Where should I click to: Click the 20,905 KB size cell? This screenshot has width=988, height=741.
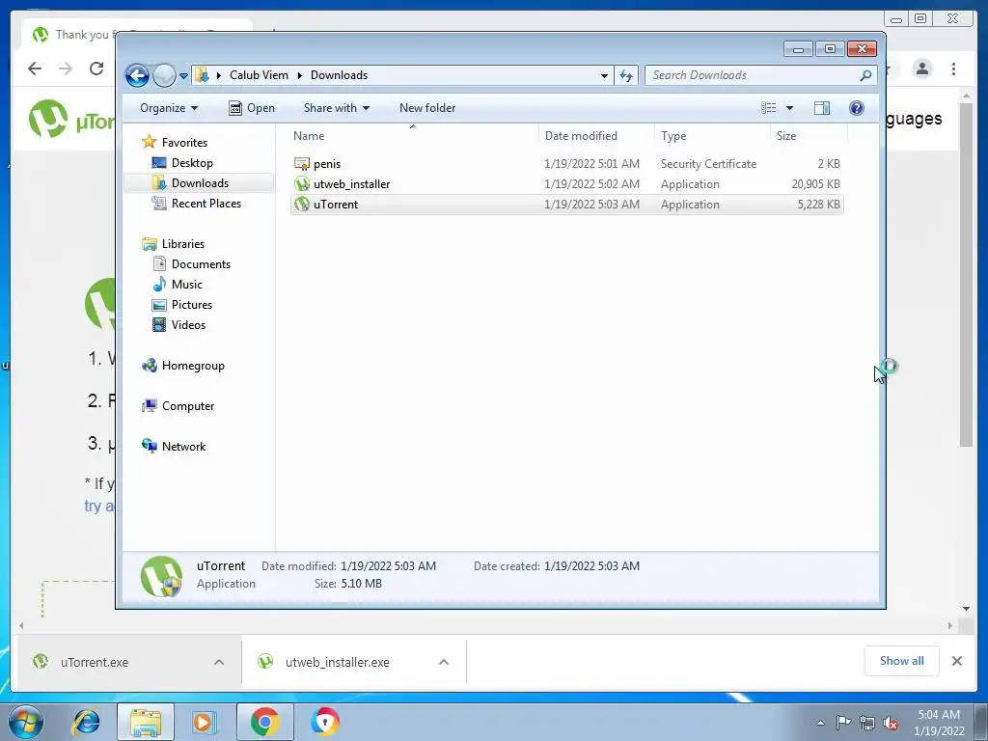pos(815,184)
